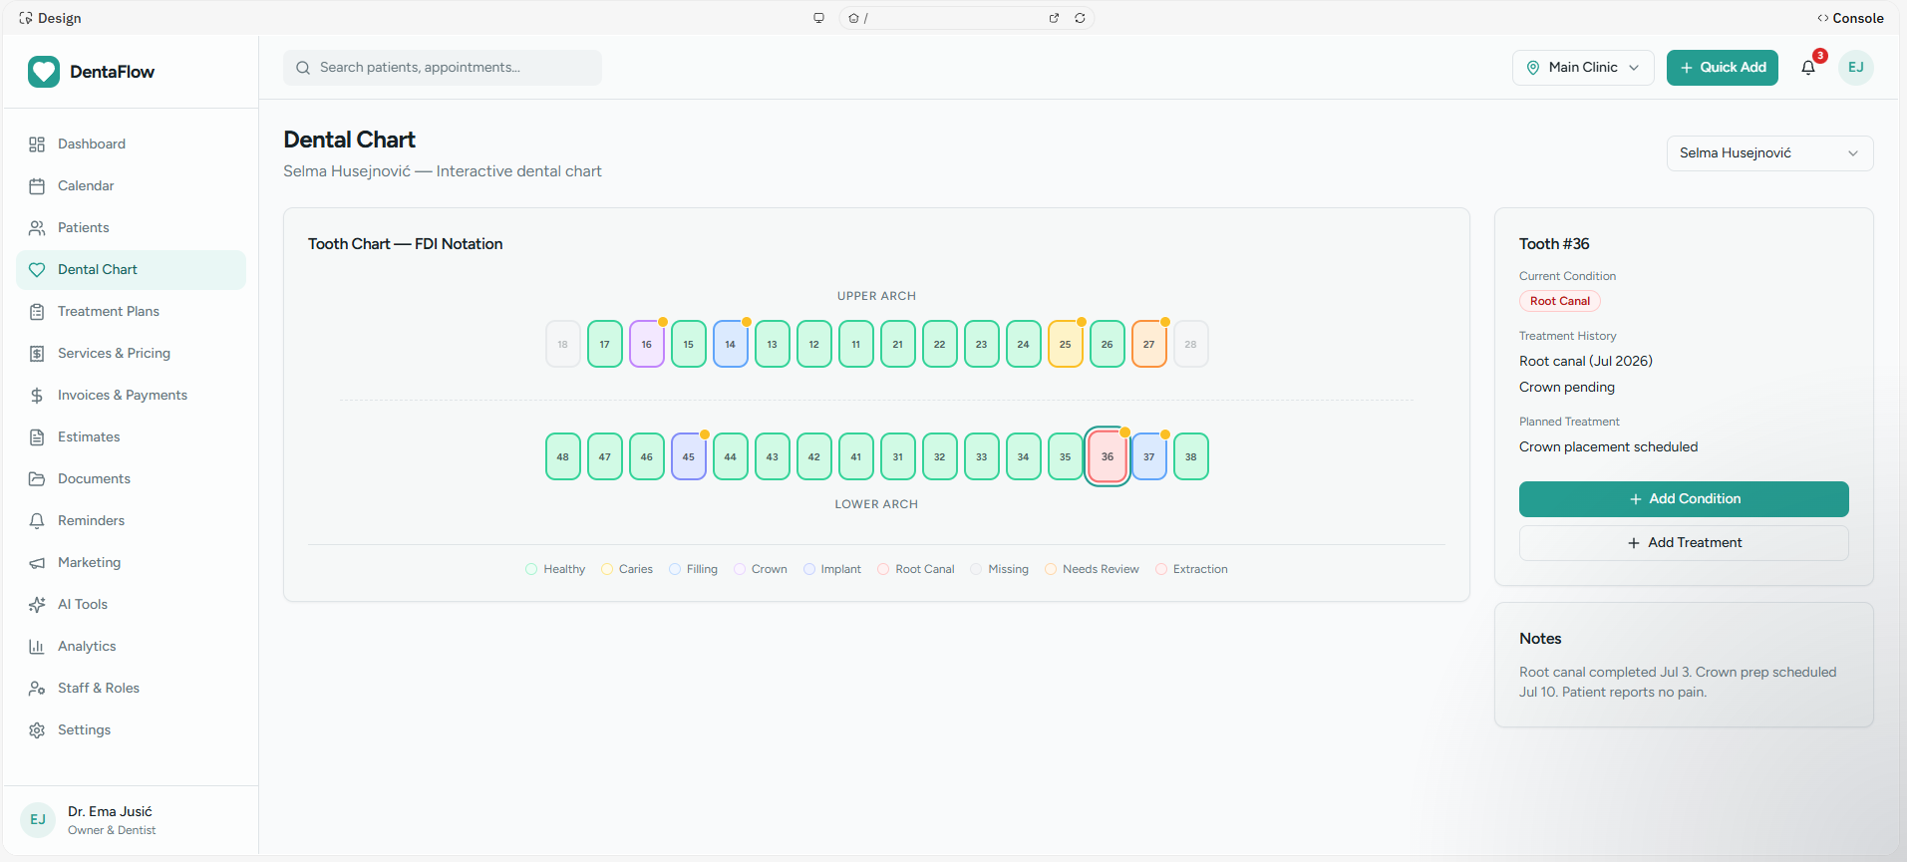
Task: Select tooth 17 in the upper arch
Action: pos(605,344)
